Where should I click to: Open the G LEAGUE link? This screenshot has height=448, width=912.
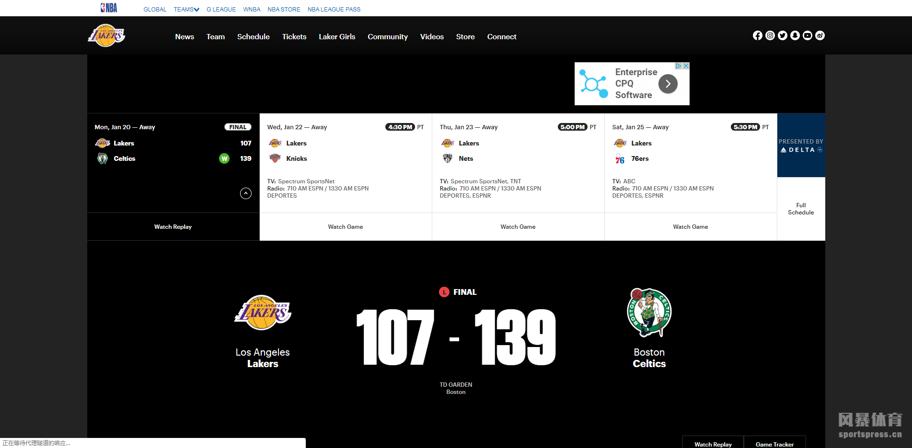(221, 10)
